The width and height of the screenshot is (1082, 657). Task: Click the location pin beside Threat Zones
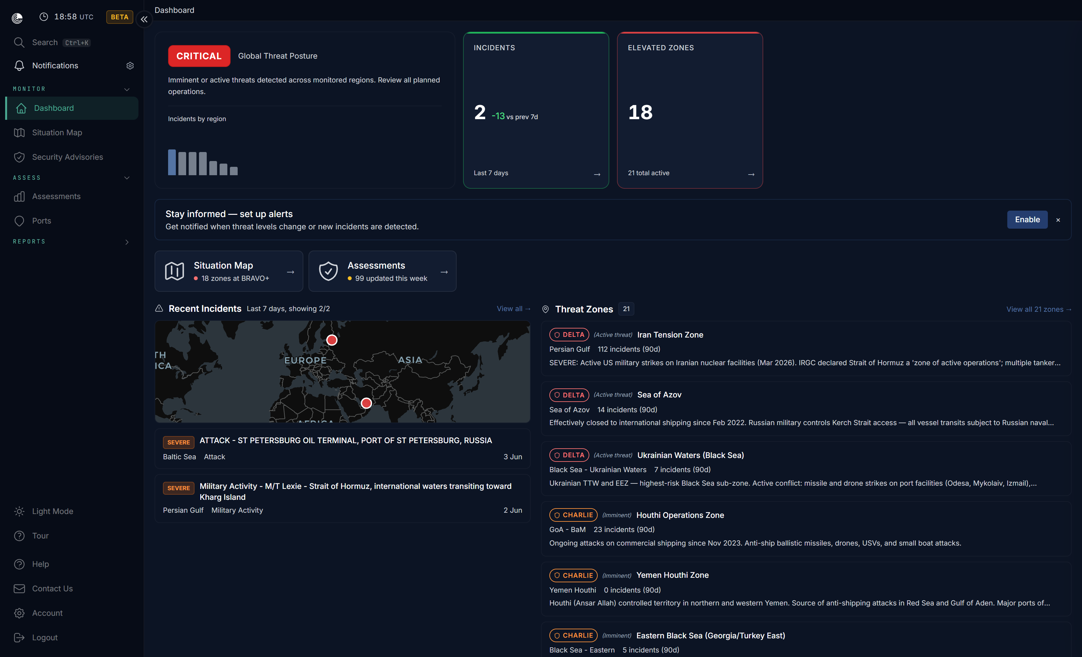tap(546, 309)
